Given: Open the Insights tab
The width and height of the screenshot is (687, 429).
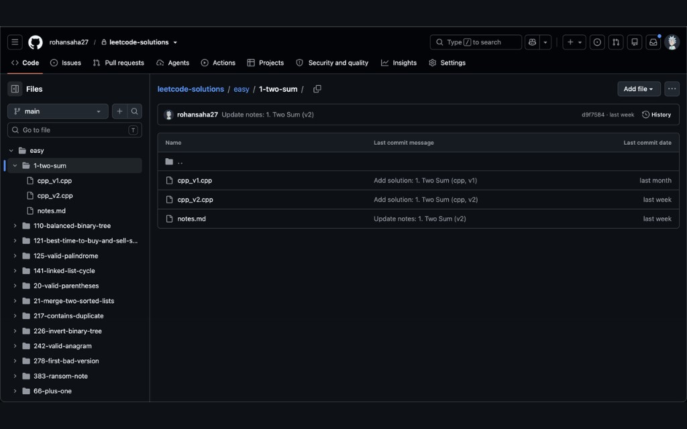Looking at the screenshot, I should click(x=399, y=62).
